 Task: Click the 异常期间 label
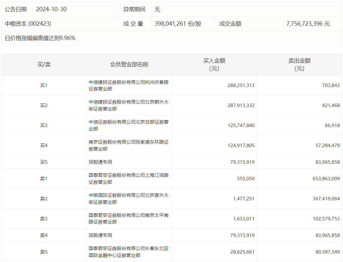(x=134, y=9)
